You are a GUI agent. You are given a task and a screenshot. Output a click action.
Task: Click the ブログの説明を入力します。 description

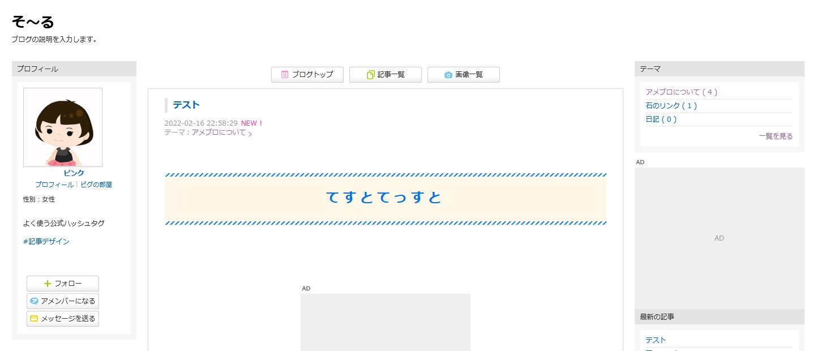(54, 40)
